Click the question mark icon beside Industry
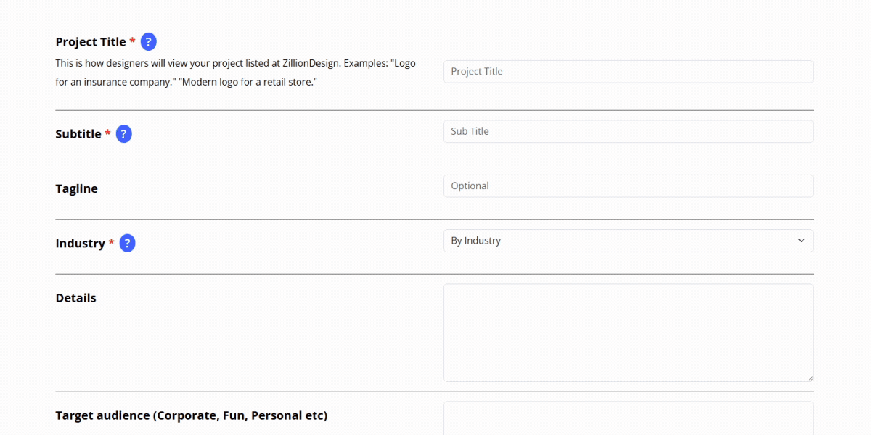871x435 pixels. (127, 244)
